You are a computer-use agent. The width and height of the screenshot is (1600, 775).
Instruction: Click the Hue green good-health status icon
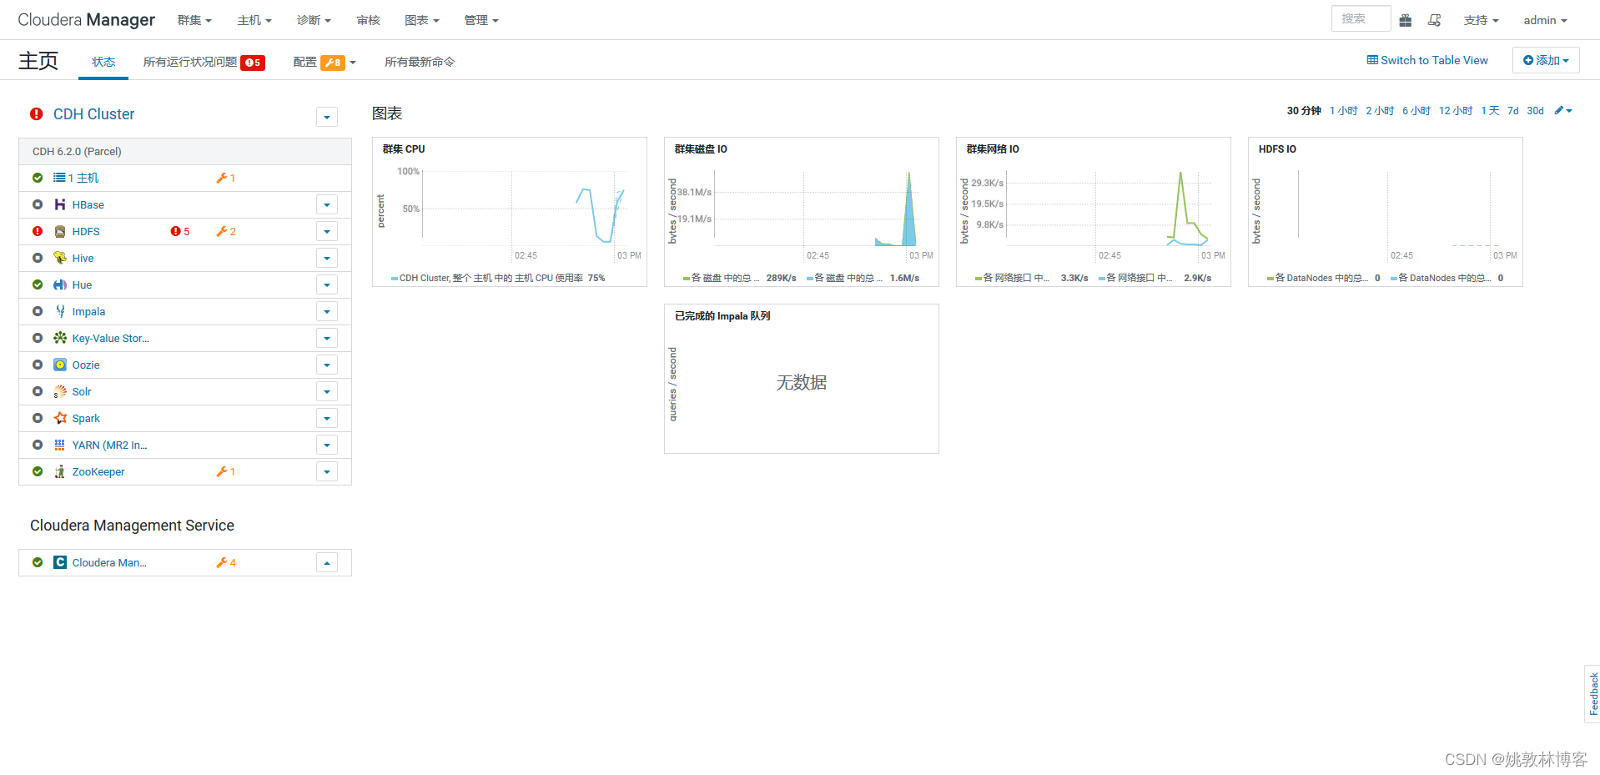38,284
